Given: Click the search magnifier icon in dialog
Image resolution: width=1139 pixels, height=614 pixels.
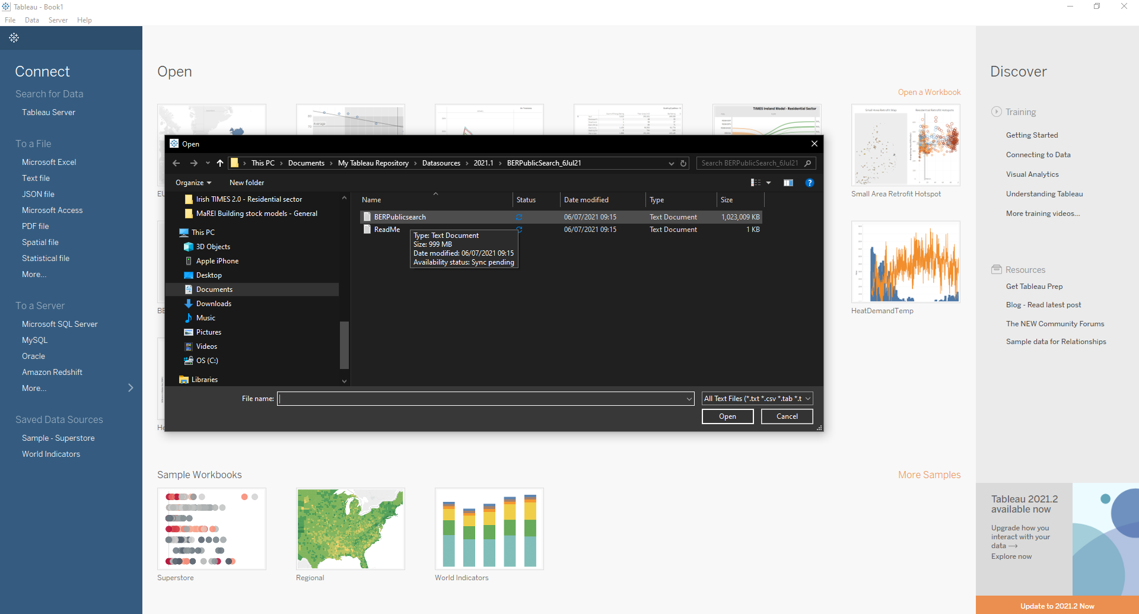Looking at the screenshot, I should coord(807,163).
